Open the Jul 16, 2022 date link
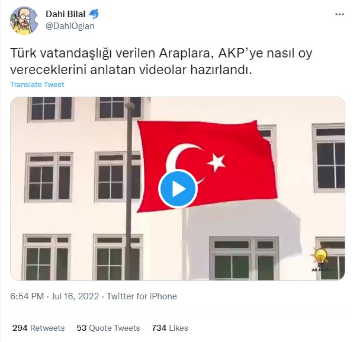This screenshot has width=353, height=342. 75,296
